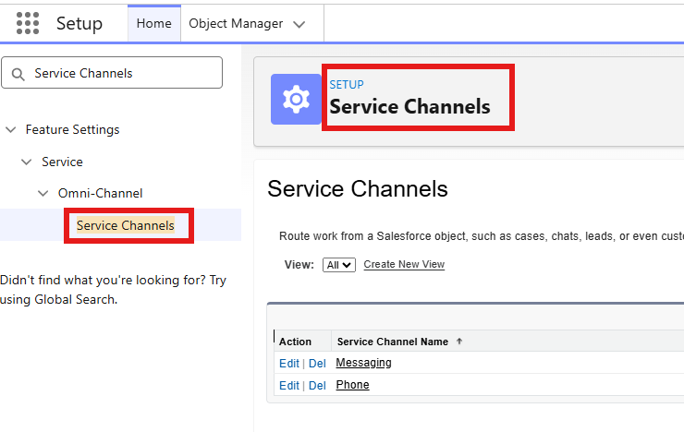Sort by the Service Channel Name arrow
The width and height of the screenshot is (684, 432).
click(459, 342)
